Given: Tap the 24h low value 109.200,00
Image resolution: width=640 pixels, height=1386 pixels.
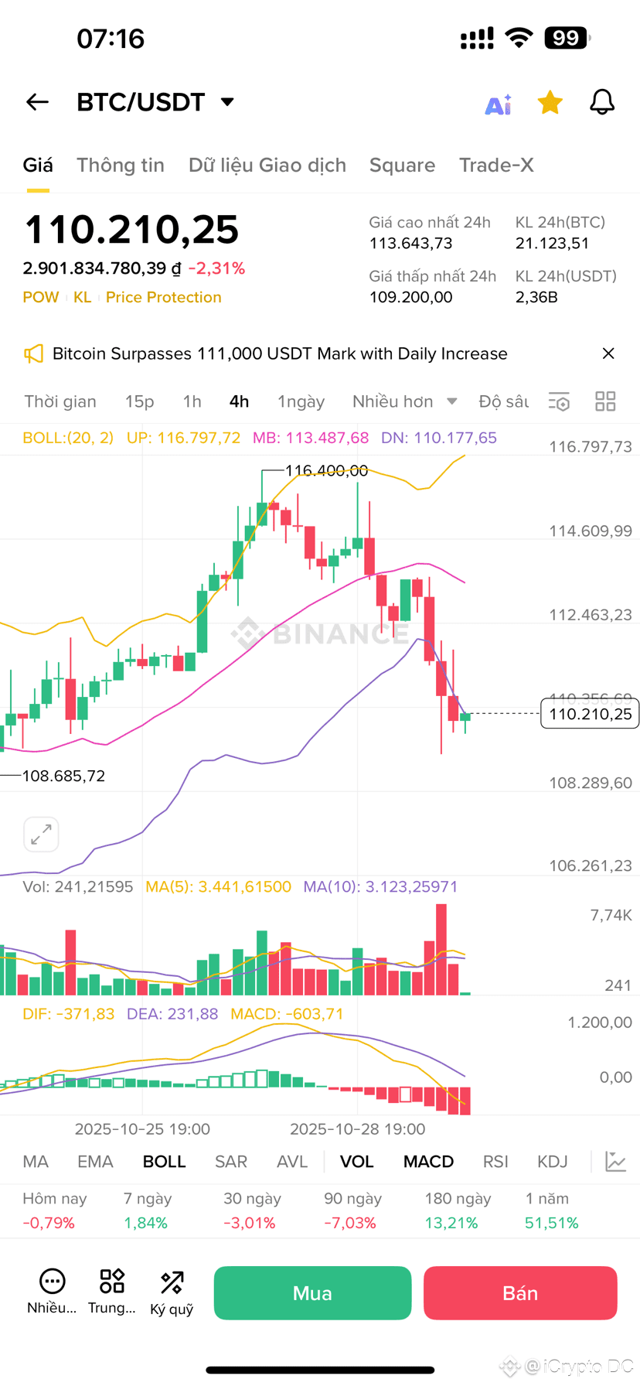Looking at the screenshot, I should tap(410, 297).
